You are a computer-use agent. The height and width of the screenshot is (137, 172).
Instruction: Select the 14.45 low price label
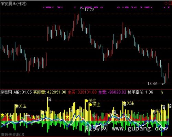(x=152, y=84)
